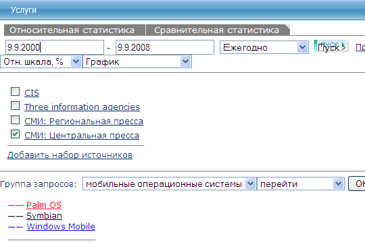Open the Отн. шкала, % dropdown
Viewport: 365px width, 243px height.
tap(41, 62)
